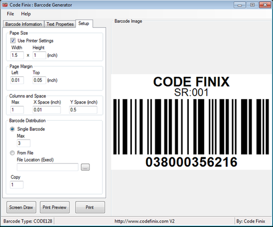The height and width of the screenshot is (227, 273).
Task: Click the X Space input field
Action: pos(47,110)
